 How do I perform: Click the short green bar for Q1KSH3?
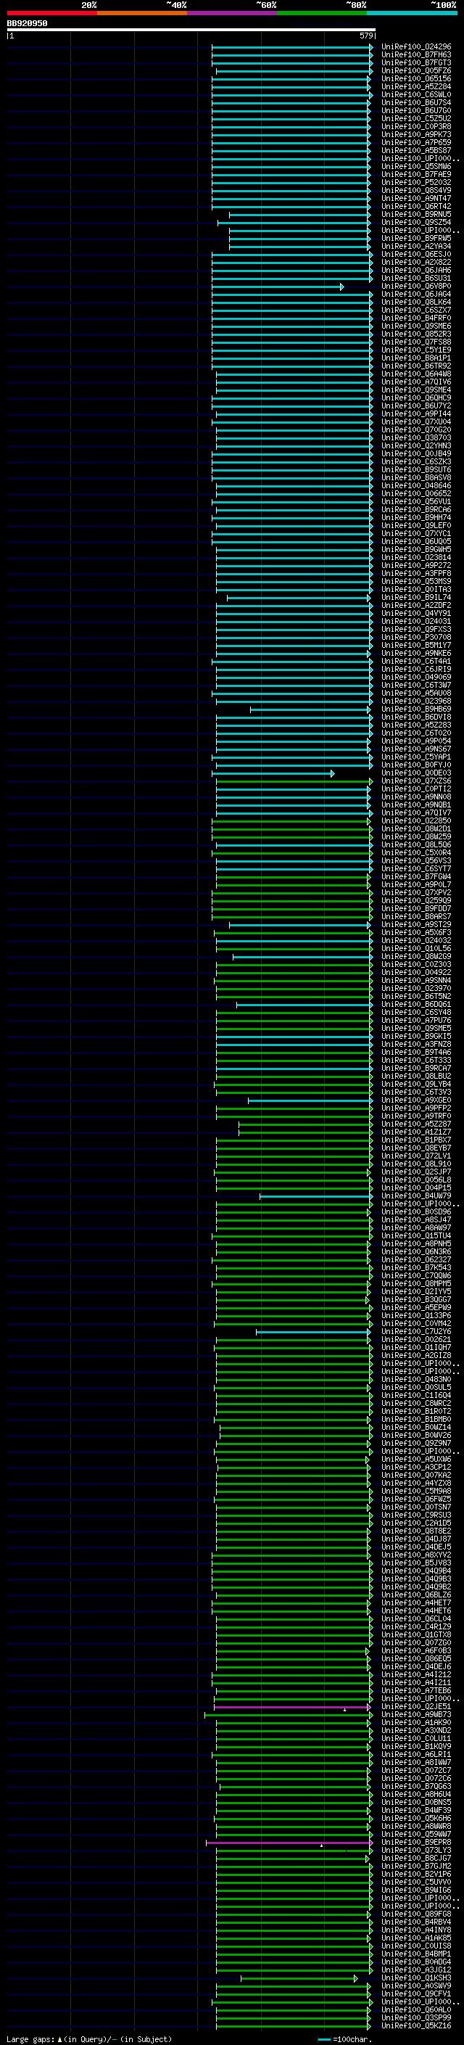tap(299, 1978)
